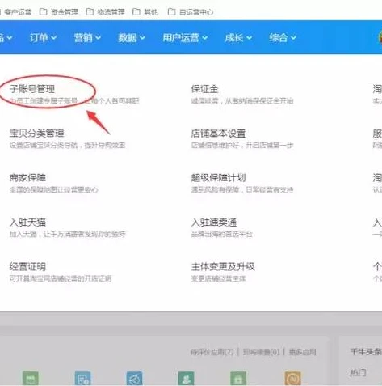Image resolution: width=382 pixels, height=386 pixels.
Task: Open the 其他 bookmark folder
Action: pos(145,12)
